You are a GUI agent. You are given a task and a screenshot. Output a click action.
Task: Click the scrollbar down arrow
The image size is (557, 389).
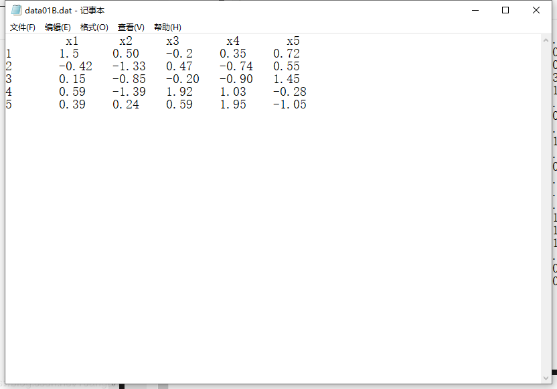pyautogui.click(x=546, y=378)
